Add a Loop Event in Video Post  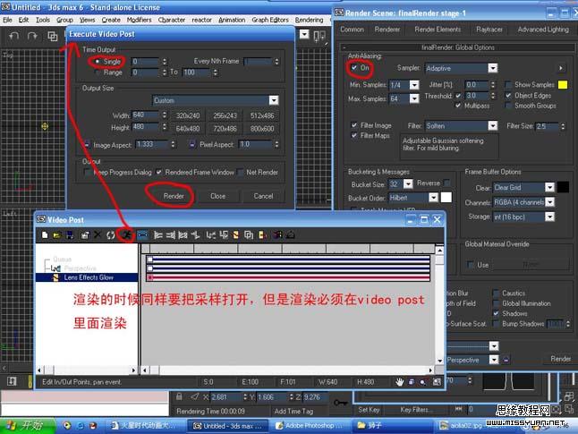291,235
